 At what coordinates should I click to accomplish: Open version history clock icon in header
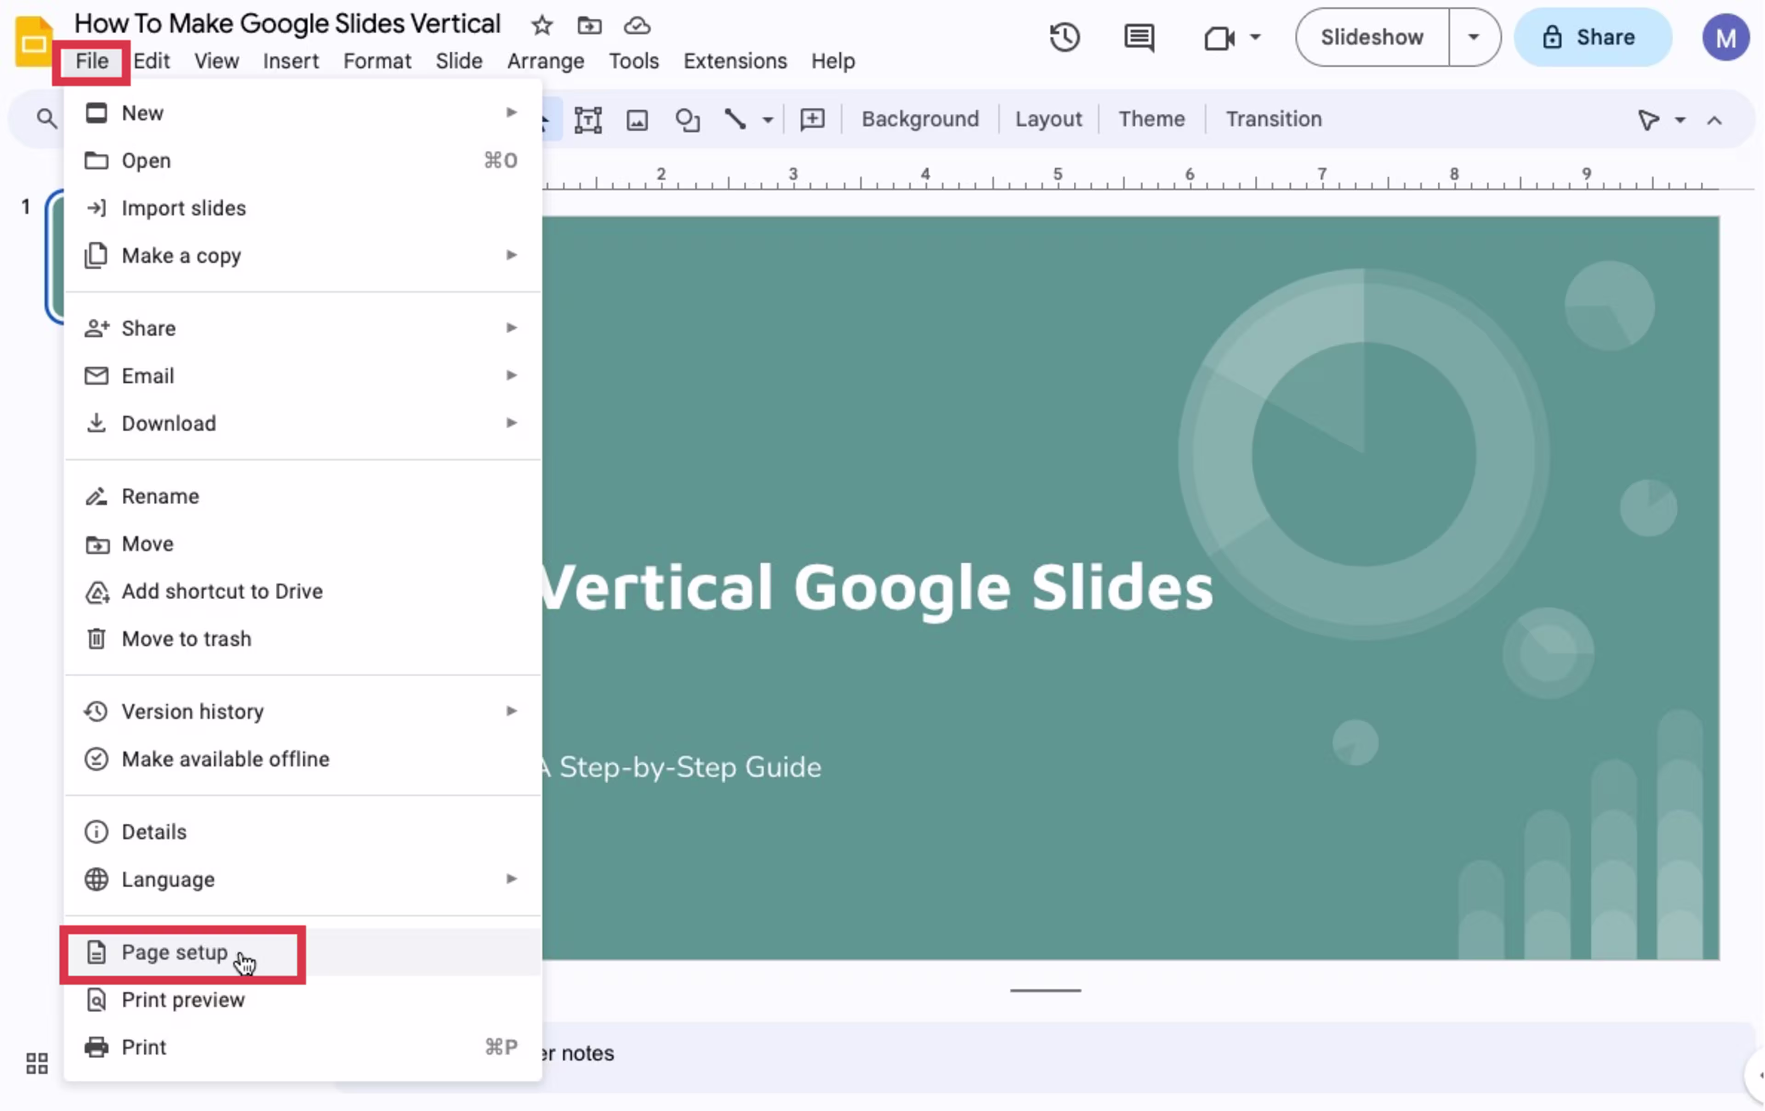pyautogui.click(x=1064, y=37)
